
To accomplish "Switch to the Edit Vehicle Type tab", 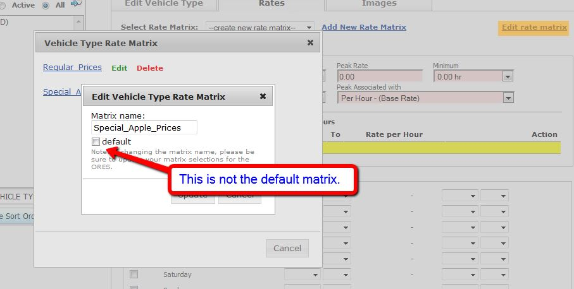I will (x=164, y=4).
